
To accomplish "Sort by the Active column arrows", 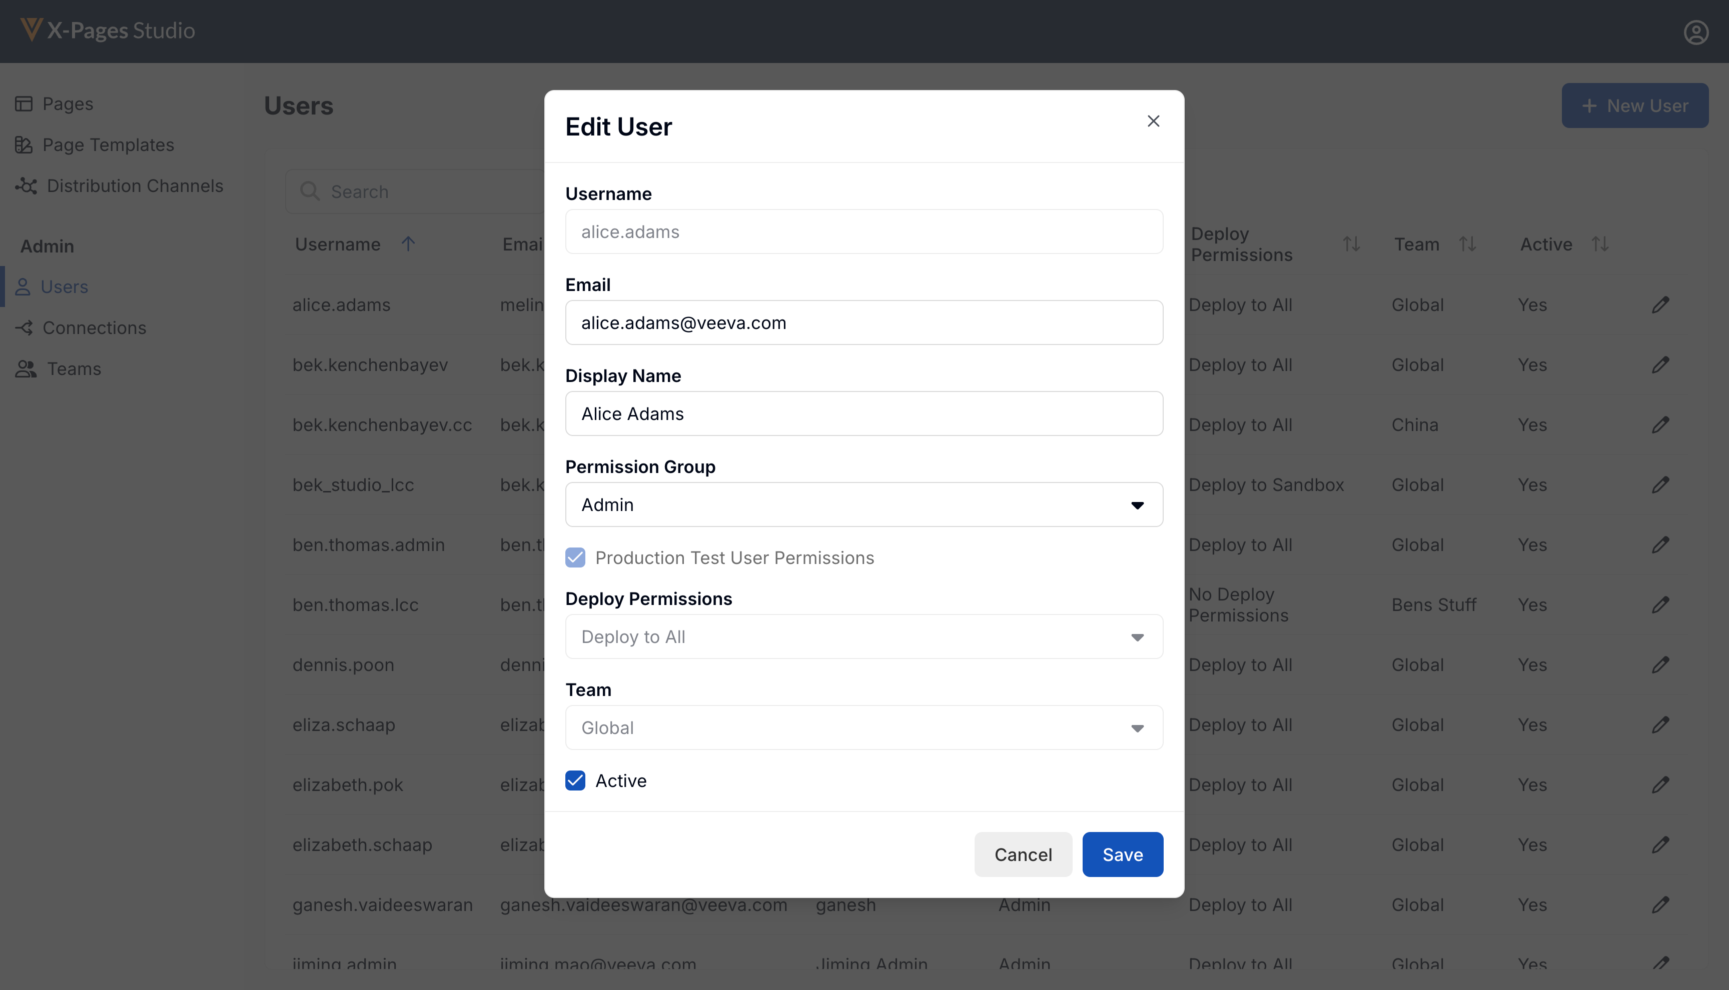I will click(x=1600, y=244).
